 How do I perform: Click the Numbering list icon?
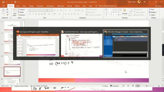[x=70, y=10]
